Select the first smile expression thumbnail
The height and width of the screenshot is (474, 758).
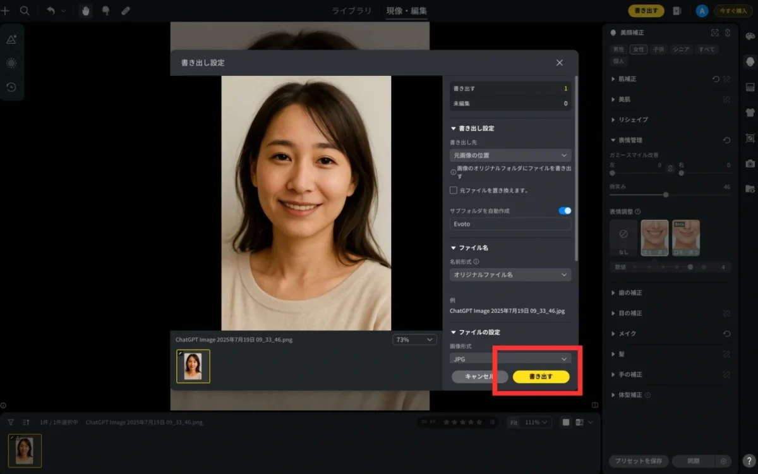pyautogui.click(x=655, y=238)
